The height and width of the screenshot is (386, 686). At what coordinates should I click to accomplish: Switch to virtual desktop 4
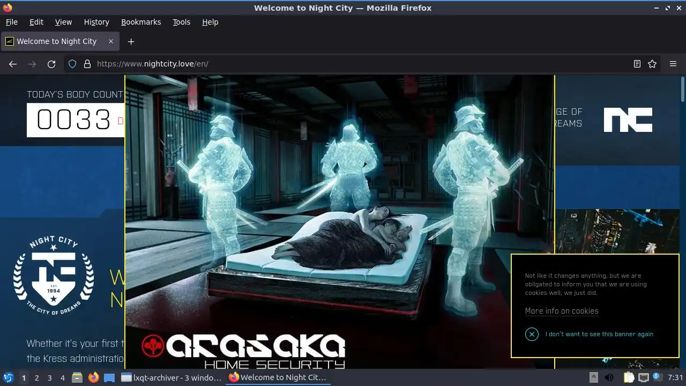[x=62, y=377]
